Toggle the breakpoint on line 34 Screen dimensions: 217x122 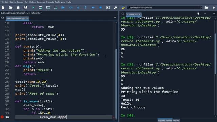click(x=2, y=117)
